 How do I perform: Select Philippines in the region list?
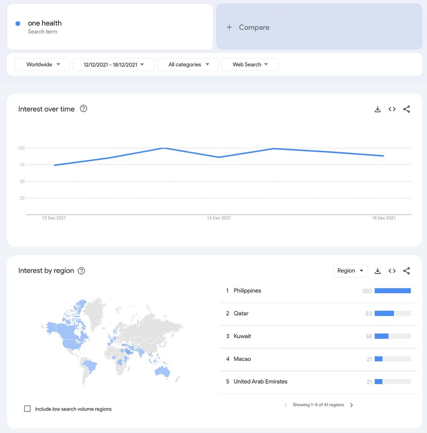[x=247, y=291]
